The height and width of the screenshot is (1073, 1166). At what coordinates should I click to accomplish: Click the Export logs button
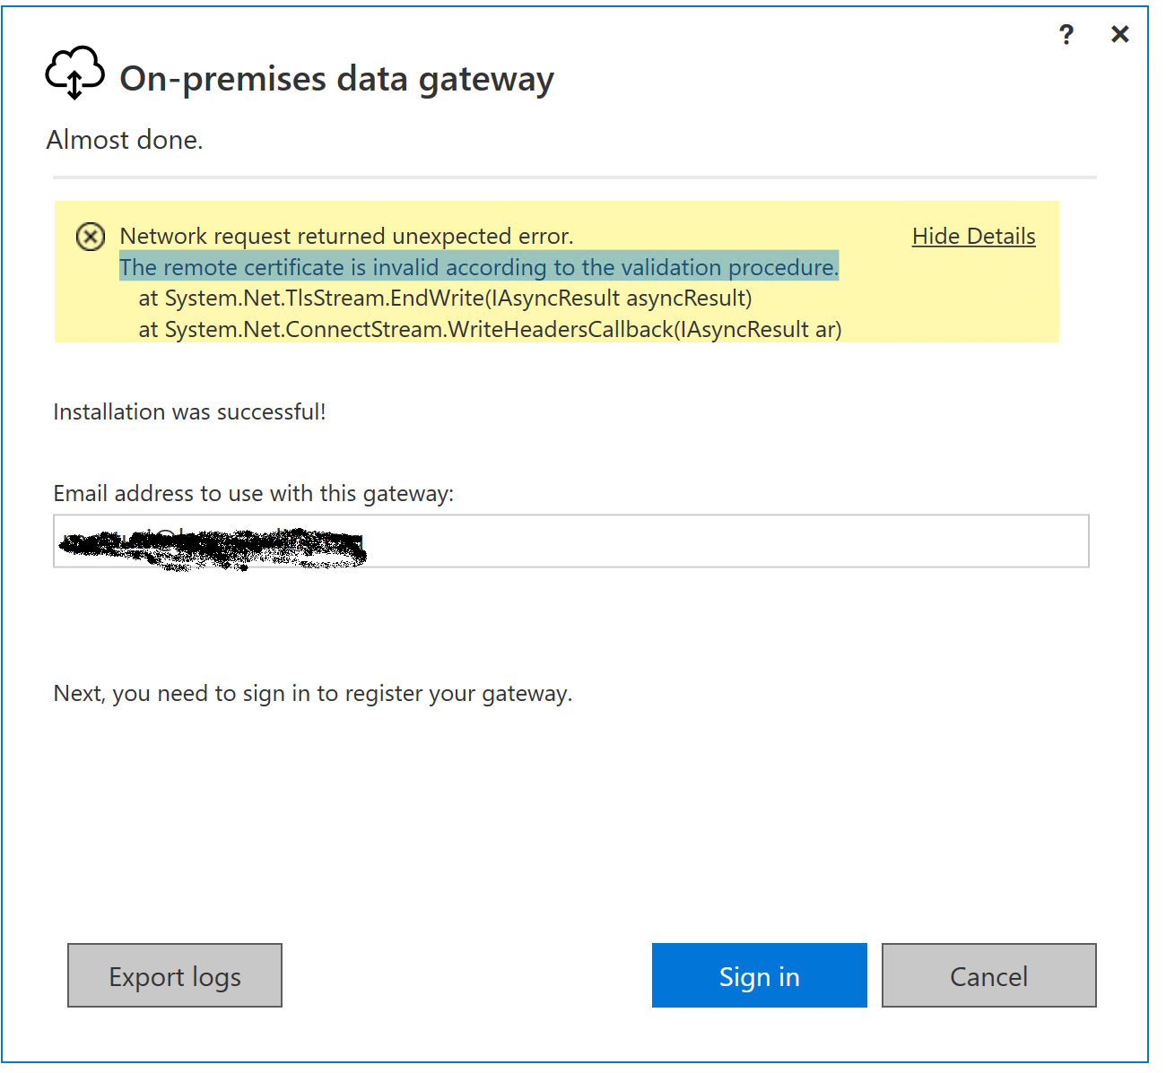(x=175, y=975)
